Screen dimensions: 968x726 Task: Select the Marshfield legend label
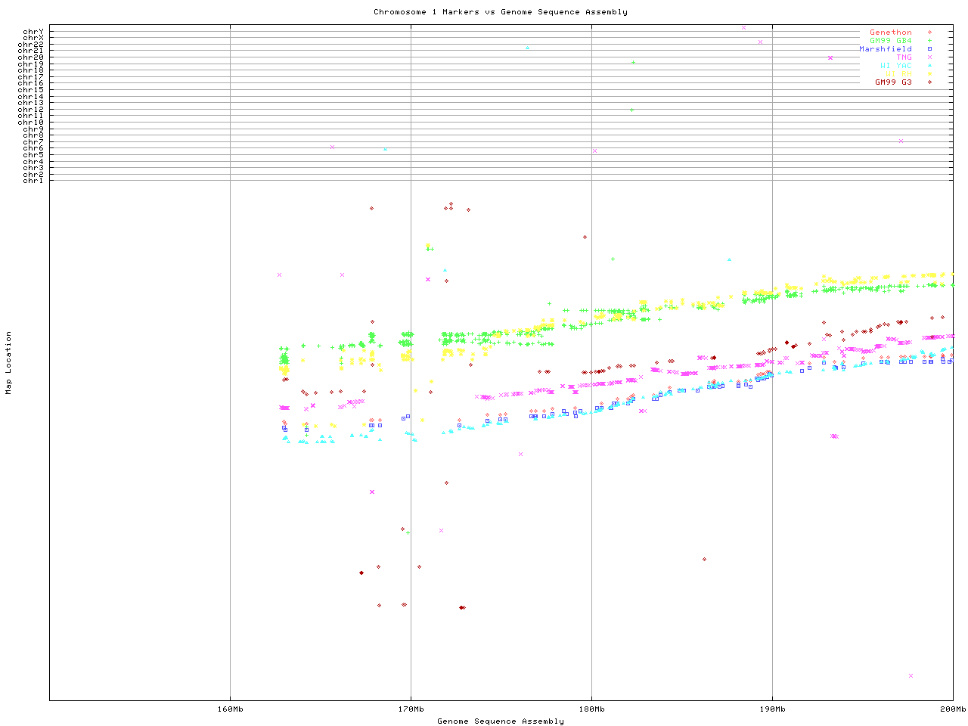click(x=885, y=49)
